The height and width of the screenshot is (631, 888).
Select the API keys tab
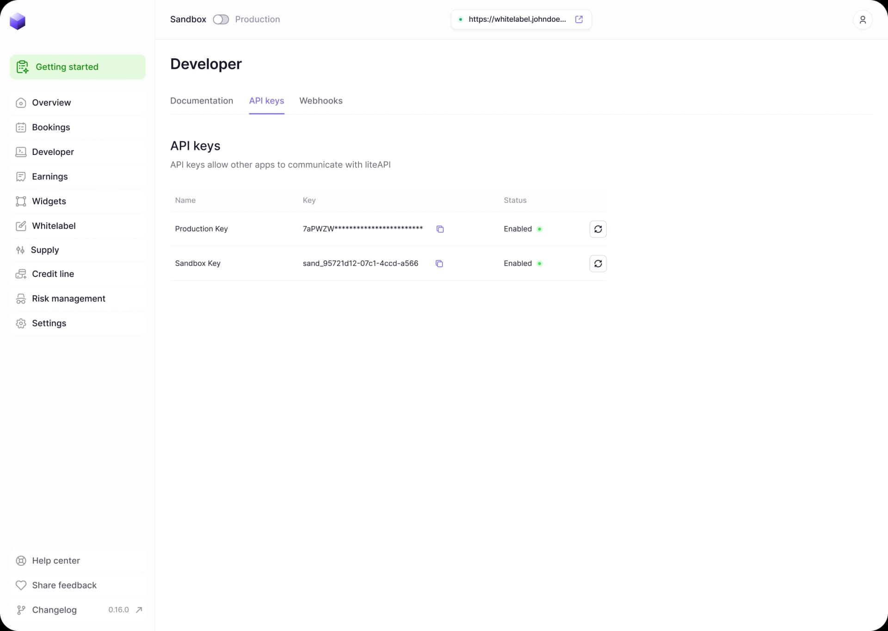[x=266, y=101]
